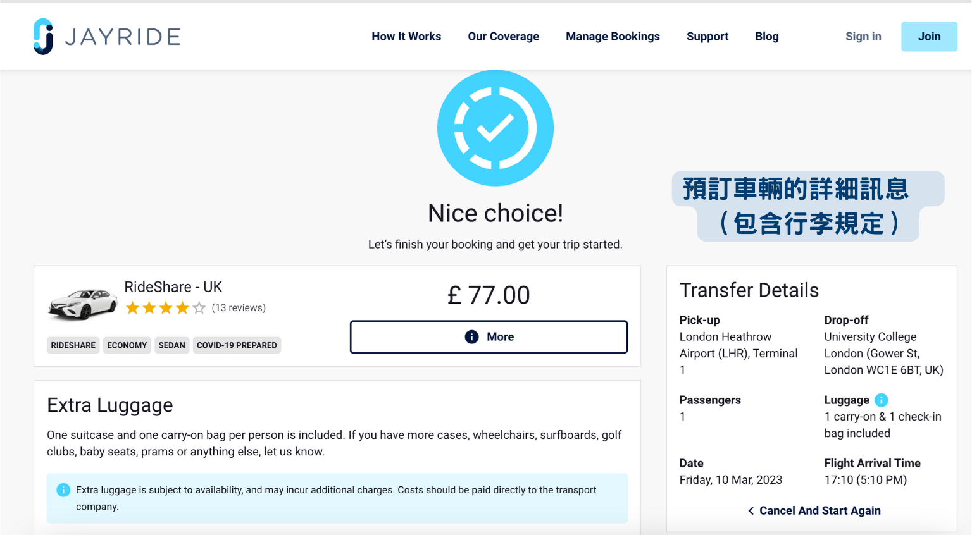Viewport: 972px width, 535px height.
Task: Click the Luggage info icon
Action: pyautogui.click(x=881, y=400)
